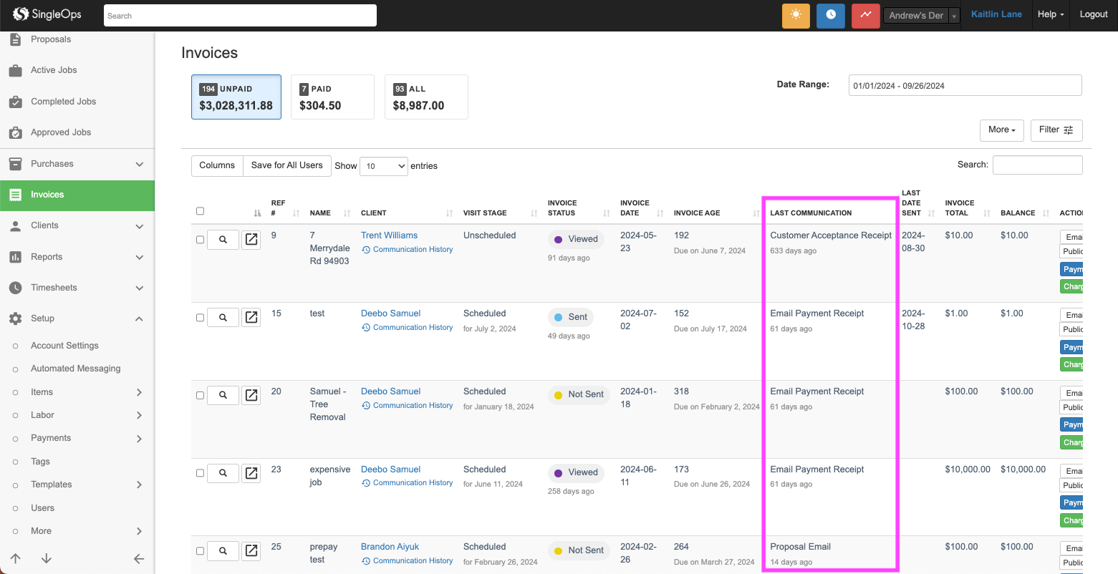Open the blue clock icon button
The image size is (1118, 574).
[x=830, y=15]
